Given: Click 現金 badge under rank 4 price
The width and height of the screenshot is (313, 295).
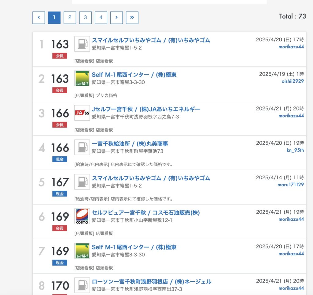Looking at the screenshot, I should click(60, 159).
